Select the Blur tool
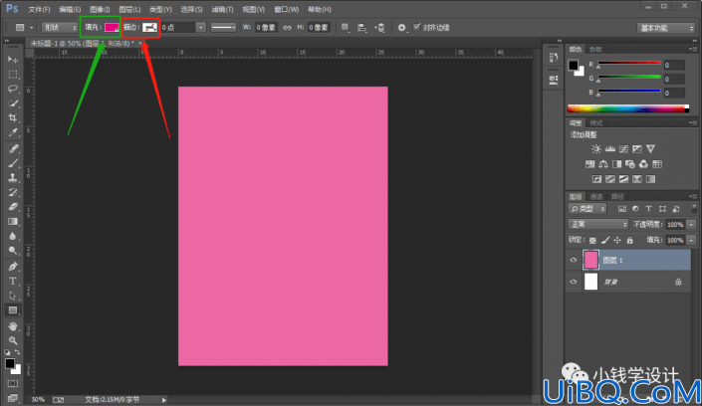The height and width of the screenshot is (406, 702). (13, 236)
